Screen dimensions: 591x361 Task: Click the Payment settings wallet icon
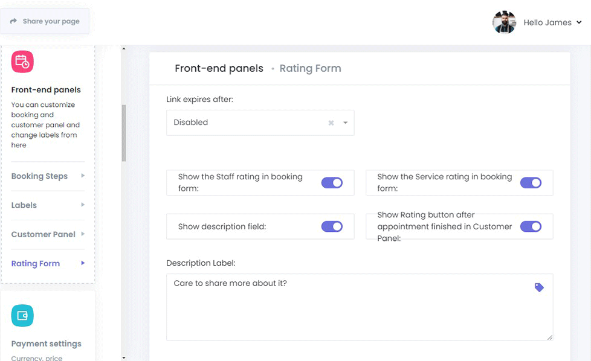[22, 315]
